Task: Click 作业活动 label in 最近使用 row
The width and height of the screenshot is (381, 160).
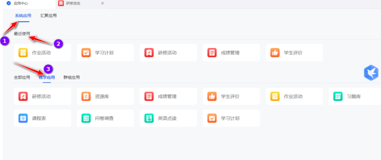Action: pyautogui.click(x=41, y=53)
